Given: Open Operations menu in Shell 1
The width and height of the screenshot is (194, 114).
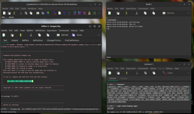Looking at the screenshot, I should tap(131, 9).
